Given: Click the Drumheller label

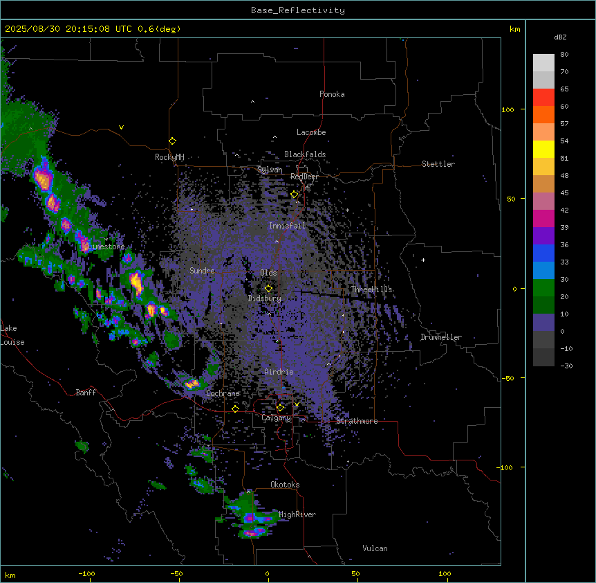Looking at the screenshot, I should pos(441,337).
